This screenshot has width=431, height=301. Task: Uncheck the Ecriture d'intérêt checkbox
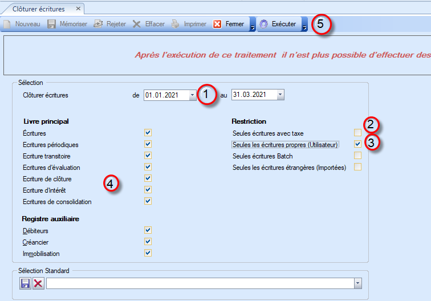(x=148, y=190)
